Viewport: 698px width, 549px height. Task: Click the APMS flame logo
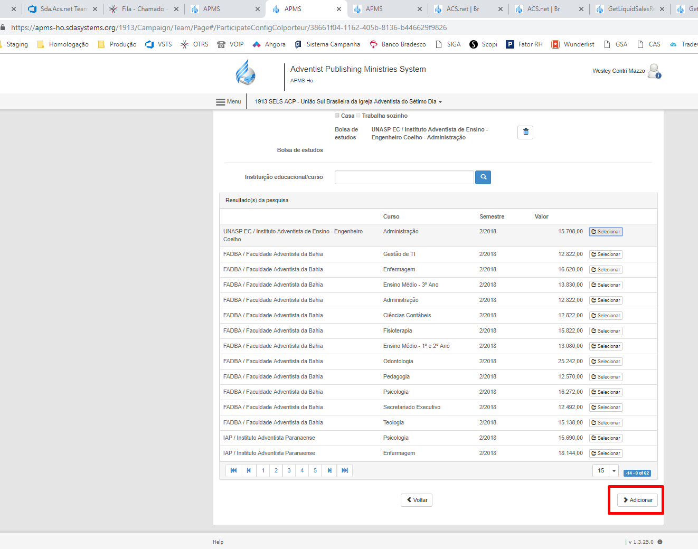[246, 72]
